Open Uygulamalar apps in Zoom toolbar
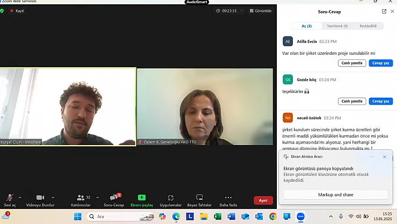Image resolution: width=397 pixels, height=224 pixels. coord(171,198)
